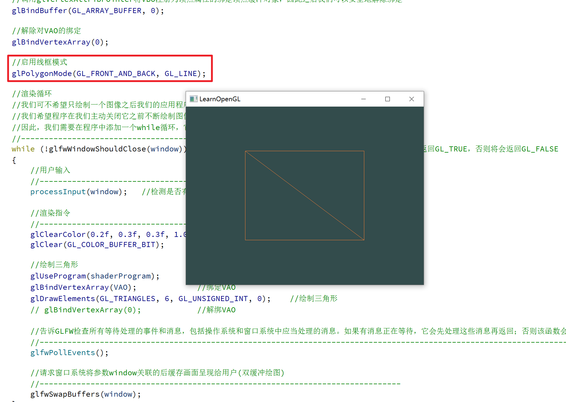Image resolution: width=566 pixels, height=402 pixels.
Task: Click the glDrawElements(GL_TRIANGLES, 6, ...) line
Action: pyautogui.click(x=150, y=299)
